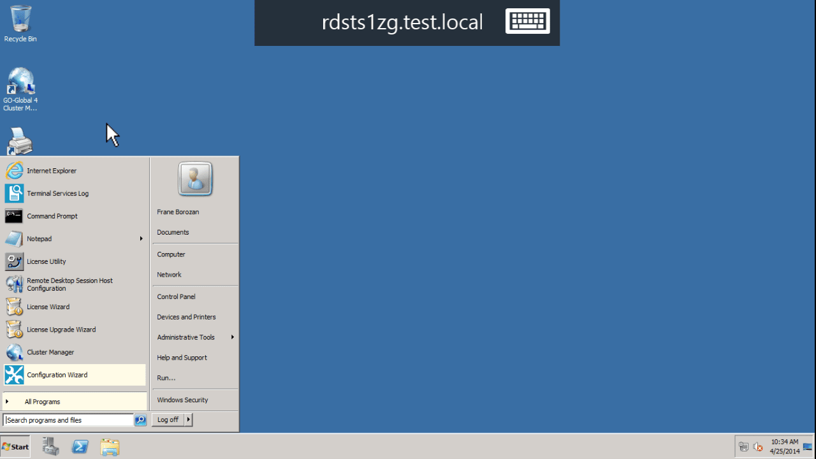Click the Show desktop tray icon
The width and height of the screenshot is (816, 459).
[x=808, y=447]
